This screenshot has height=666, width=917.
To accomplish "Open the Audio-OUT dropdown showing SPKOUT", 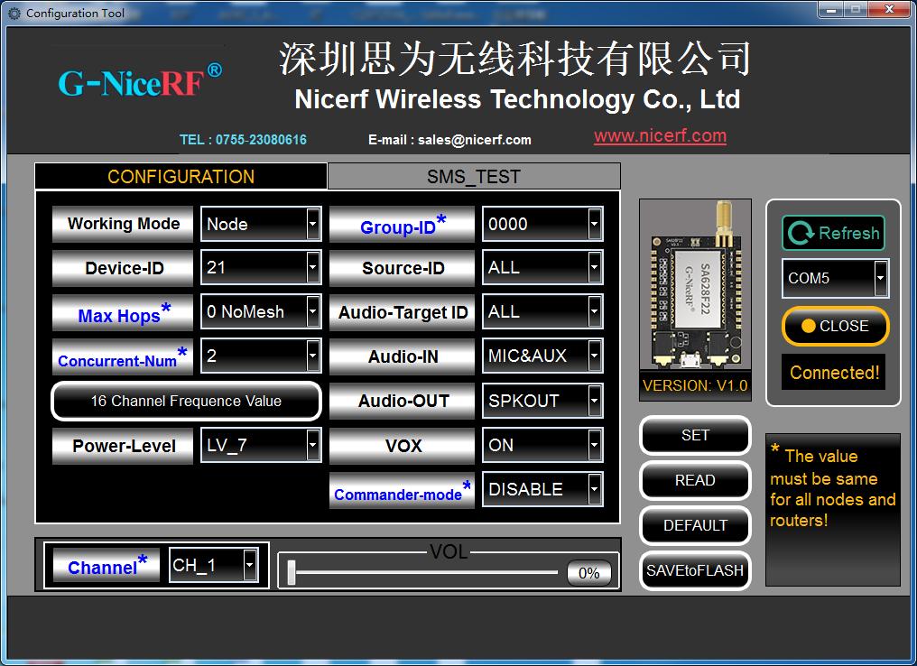I will click(x=542, y=401).
